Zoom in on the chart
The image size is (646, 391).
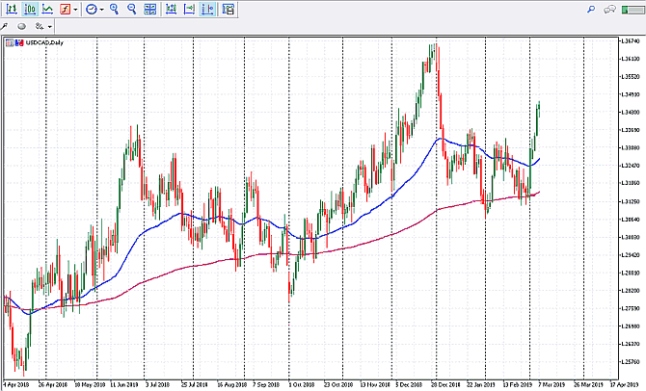(x=115, y=9)
